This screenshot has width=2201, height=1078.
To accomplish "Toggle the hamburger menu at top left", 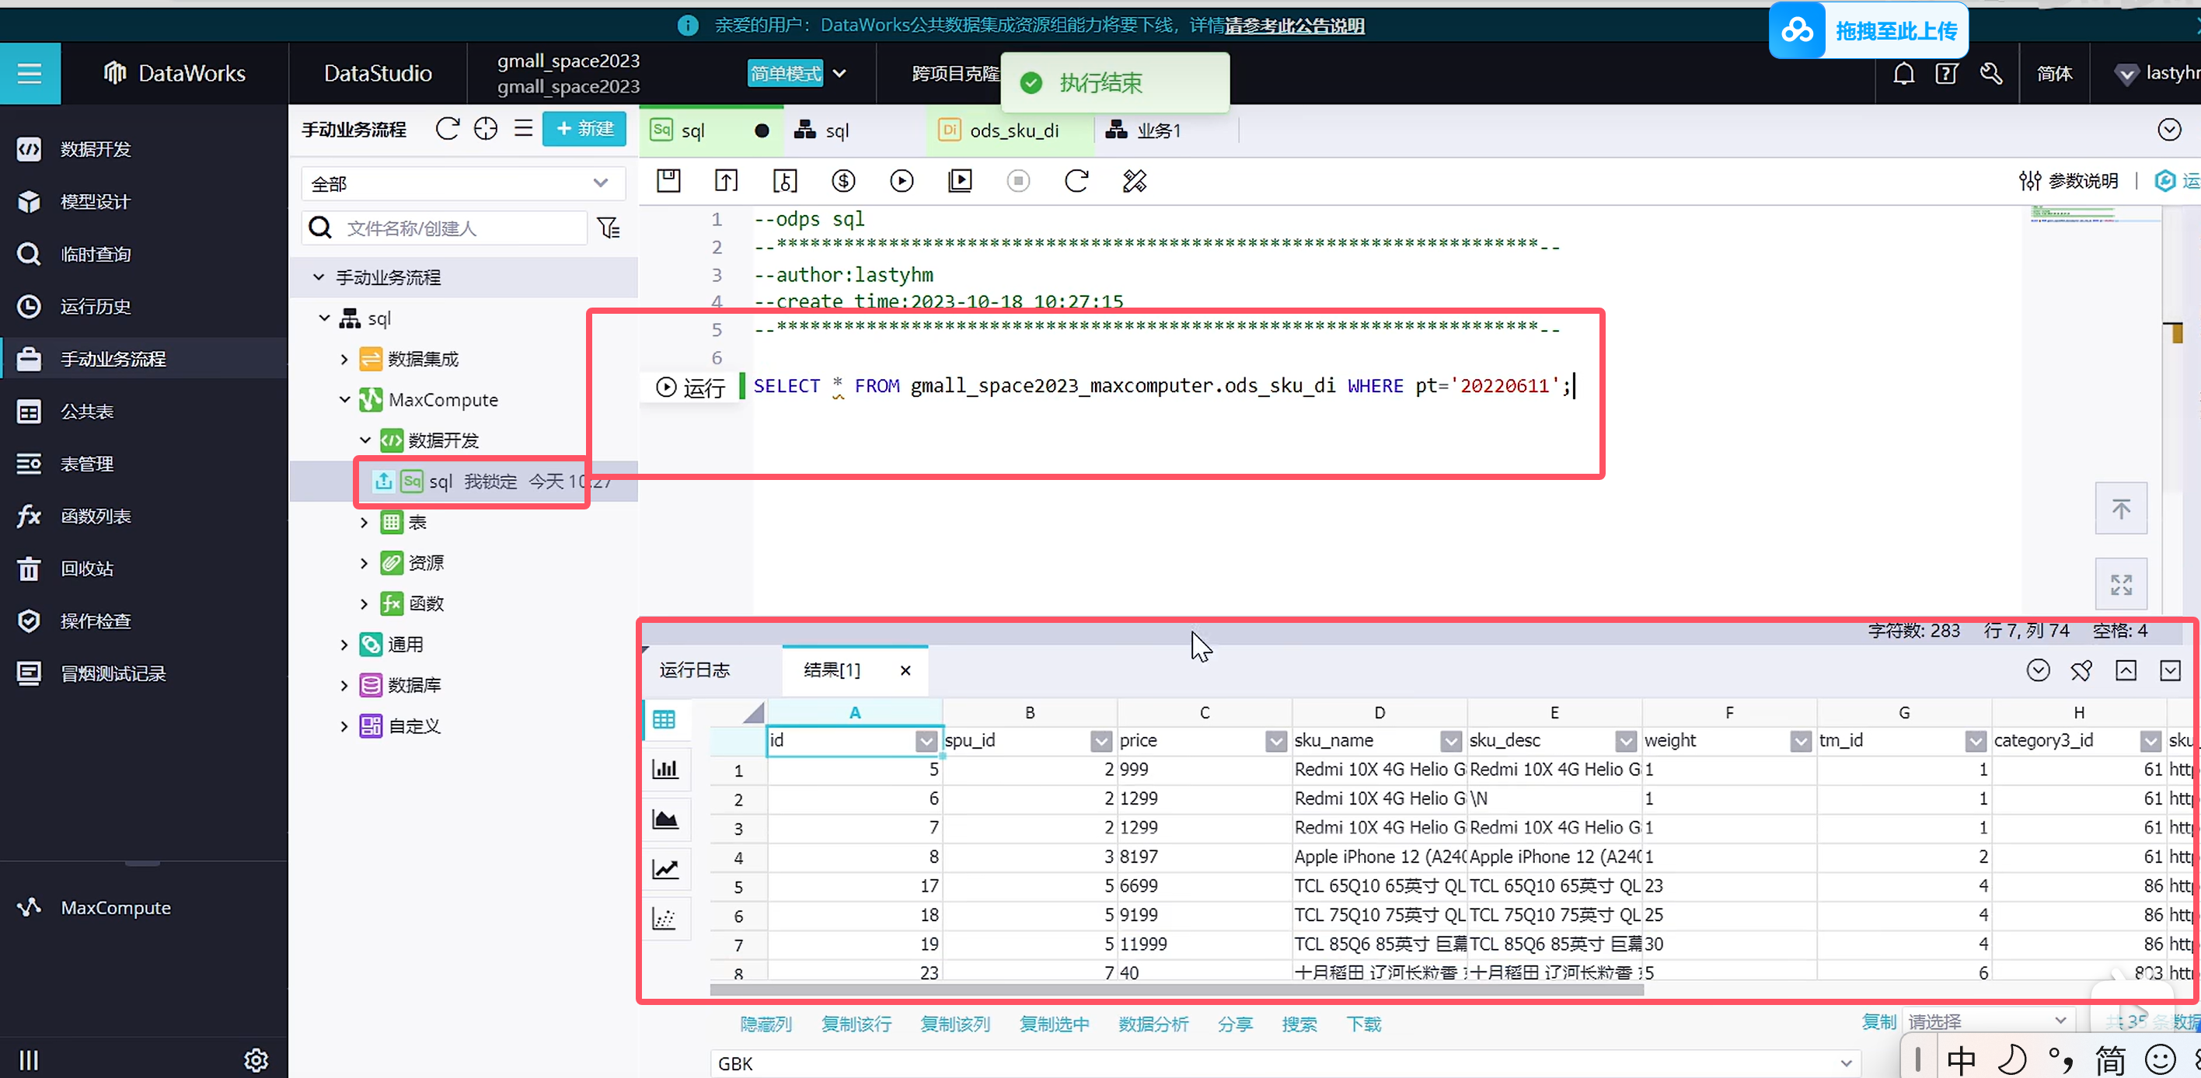I will [30, 74].
